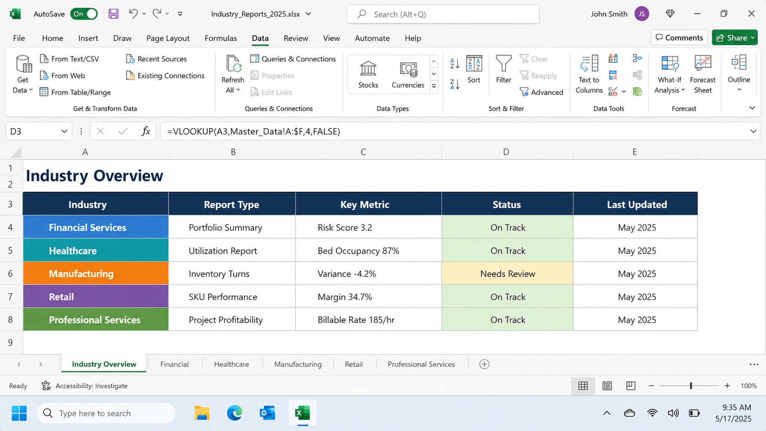Open Queries & Connections pane
Image resolution: width=766 pixels, height=431 pixels.
293,59
